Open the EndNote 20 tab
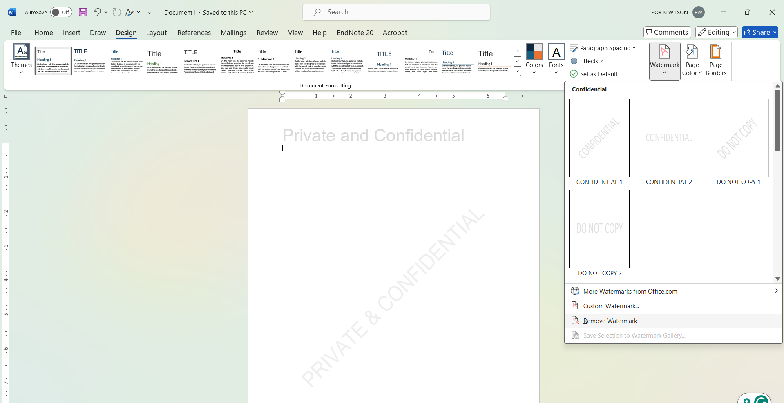The image size is (784, 403). tap(355, 33)
